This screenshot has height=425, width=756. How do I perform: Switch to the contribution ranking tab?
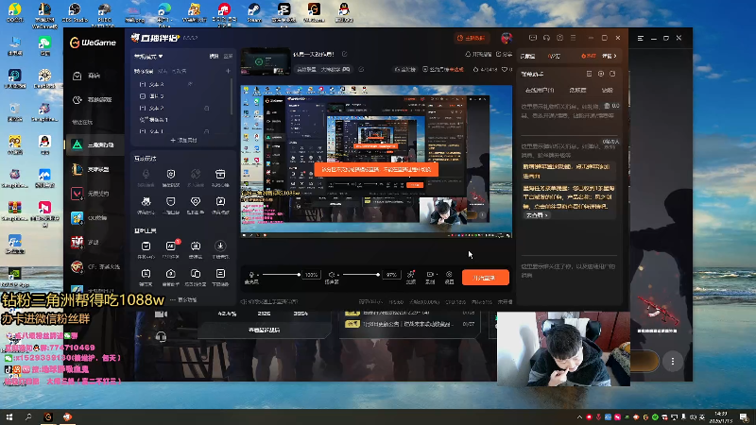tap(577, 90)
